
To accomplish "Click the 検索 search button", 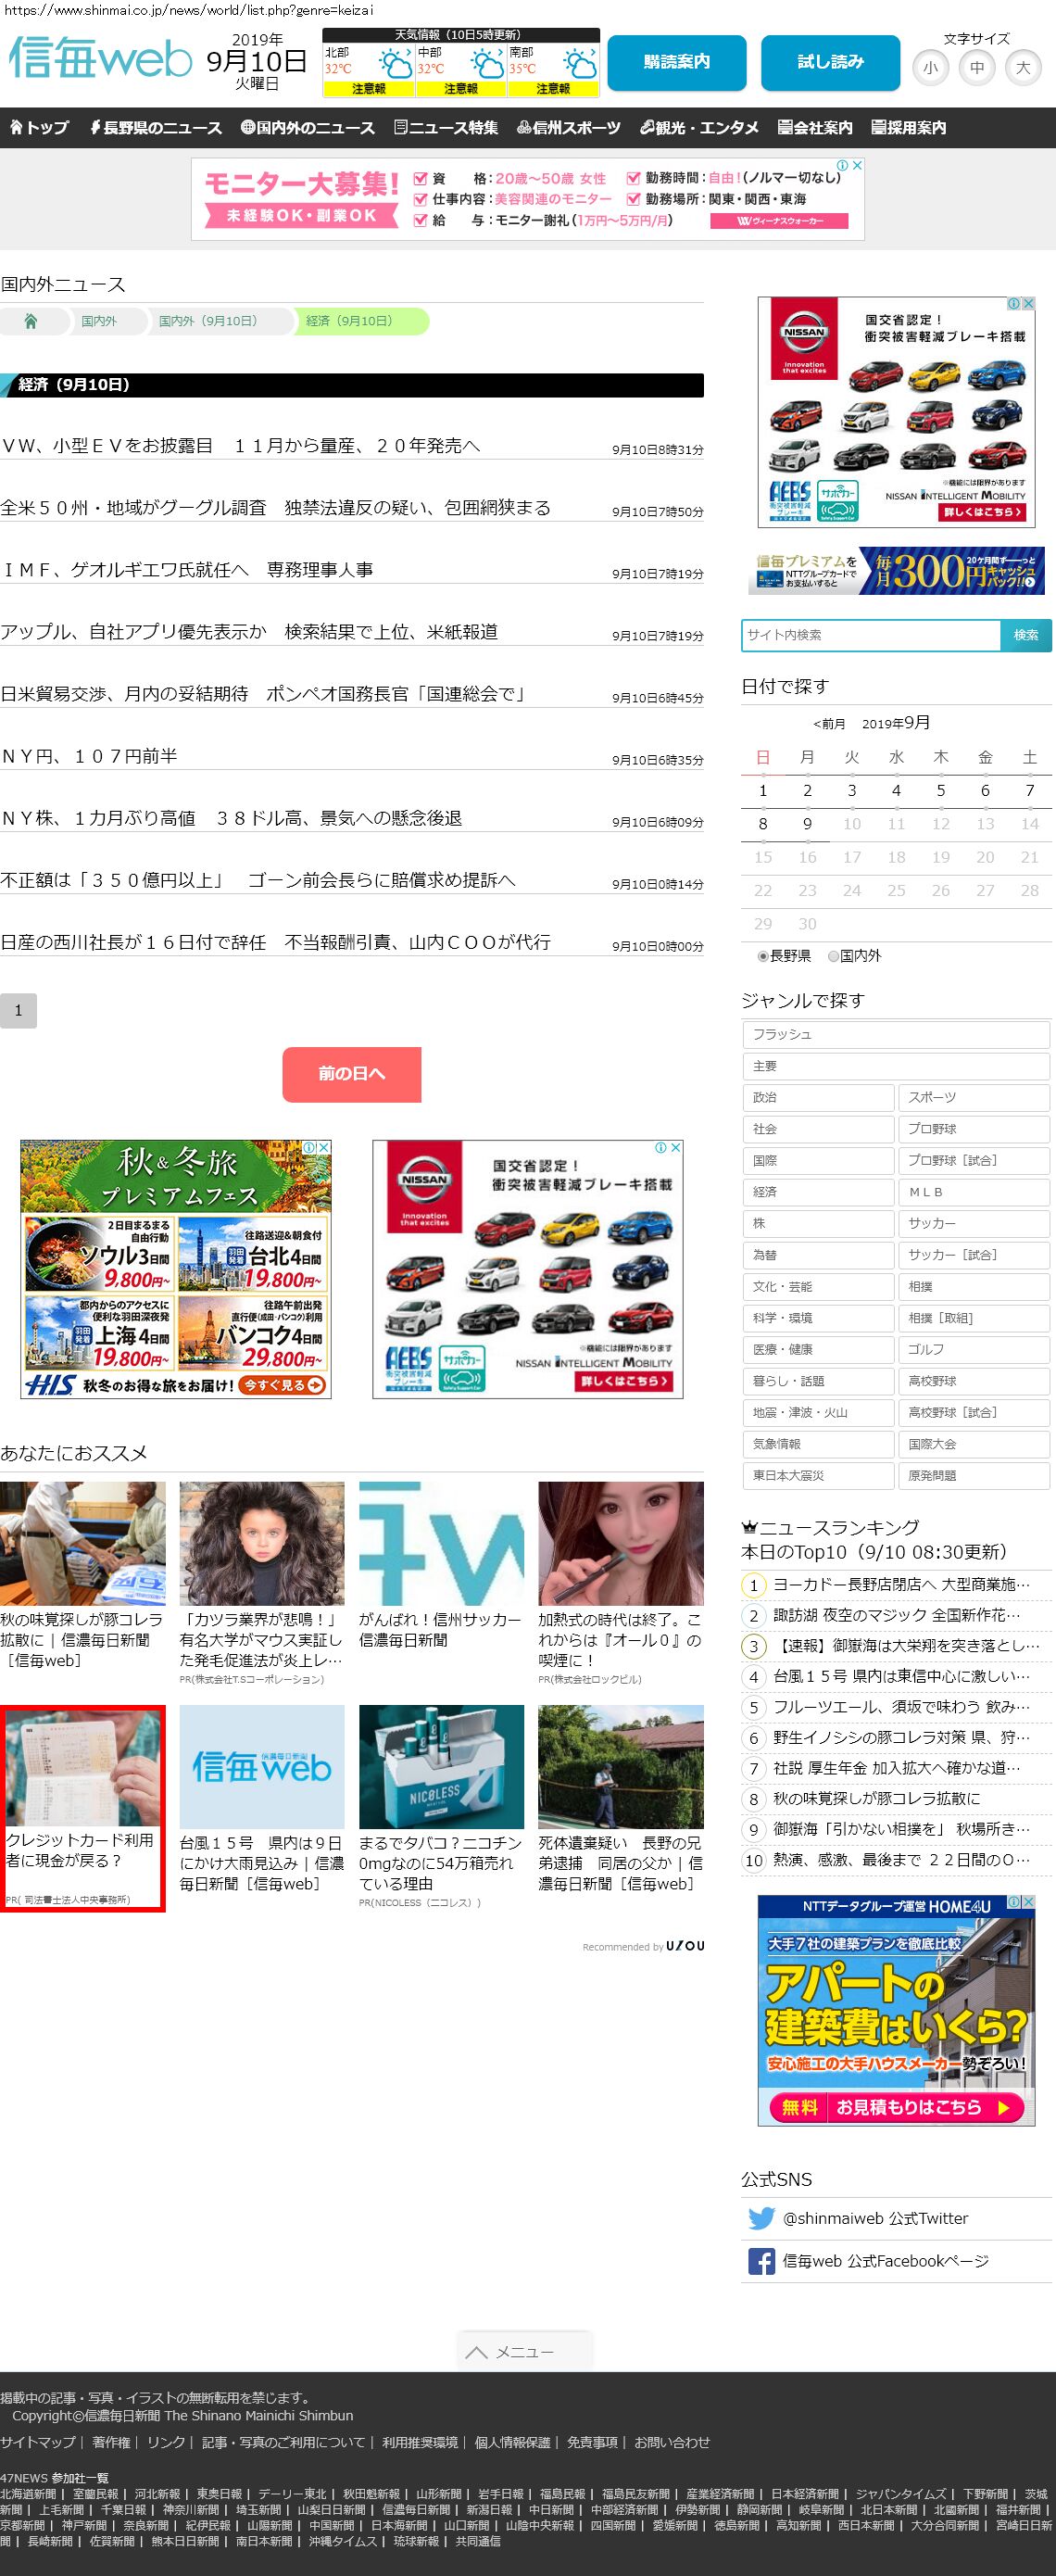I will tap(1026, 635).
